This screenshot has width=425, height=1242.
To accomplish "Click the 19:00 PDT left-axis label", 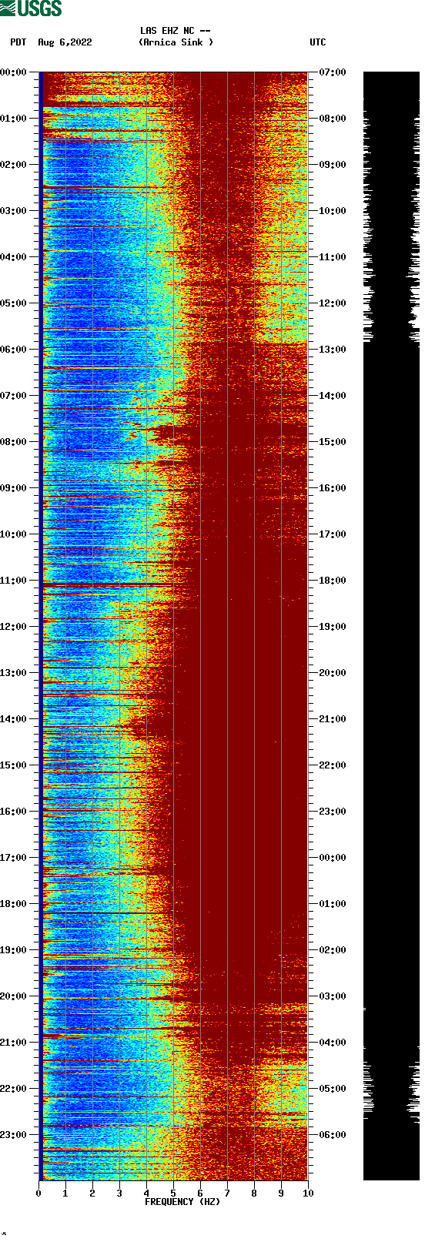I will click(x=14, y=950).
